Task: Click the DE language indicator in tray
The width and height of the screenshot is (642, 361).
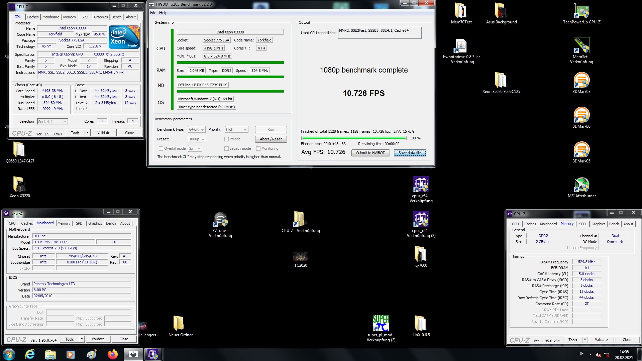Action: coord(581,354)
